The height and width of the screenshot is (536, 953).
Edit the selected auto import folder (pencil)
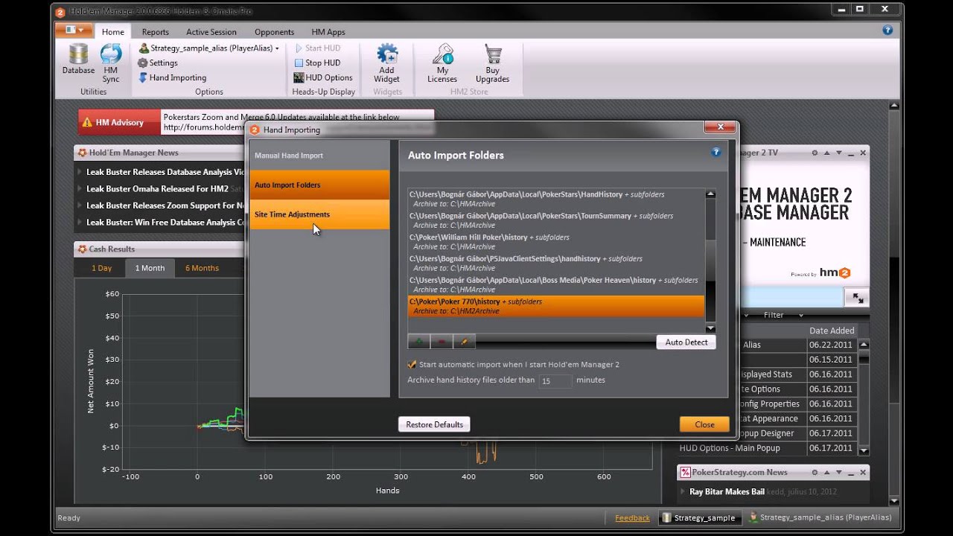pos(464,342)
